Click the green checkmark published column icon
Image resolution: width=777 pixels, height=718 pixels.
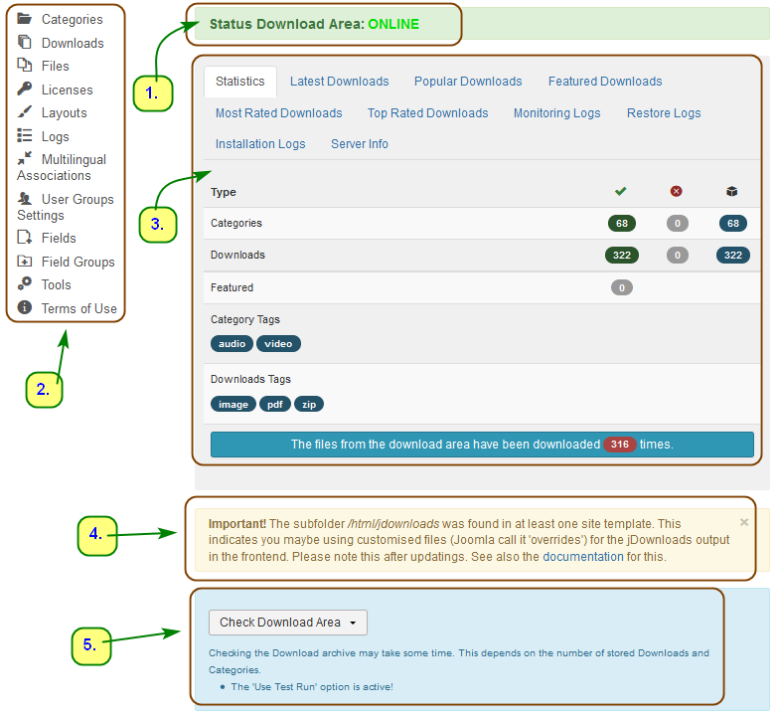click(x=620, y=191)
